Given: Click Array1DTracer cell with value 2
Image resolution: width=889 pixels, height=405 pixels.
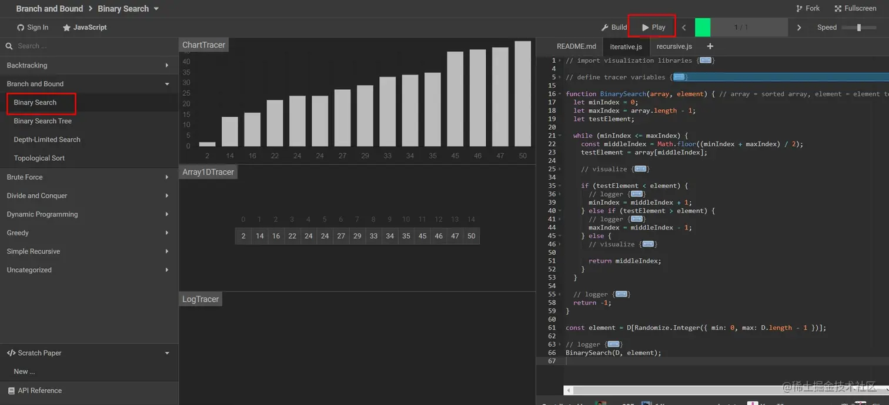Looking at the screenshot, I should point(243,236).
